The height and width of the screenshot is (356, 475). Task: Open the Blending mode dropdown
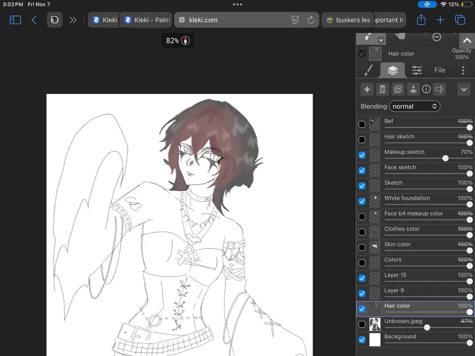pyautogui.click(x=414, y=106)
